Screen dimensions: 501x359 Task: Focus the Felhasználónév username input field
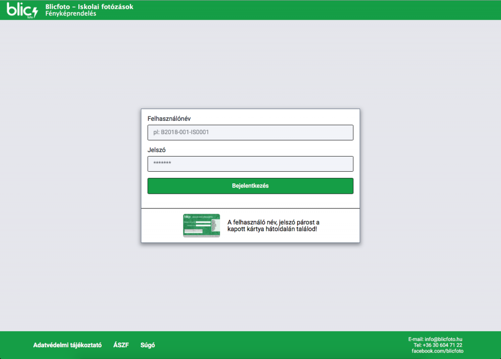250,133
